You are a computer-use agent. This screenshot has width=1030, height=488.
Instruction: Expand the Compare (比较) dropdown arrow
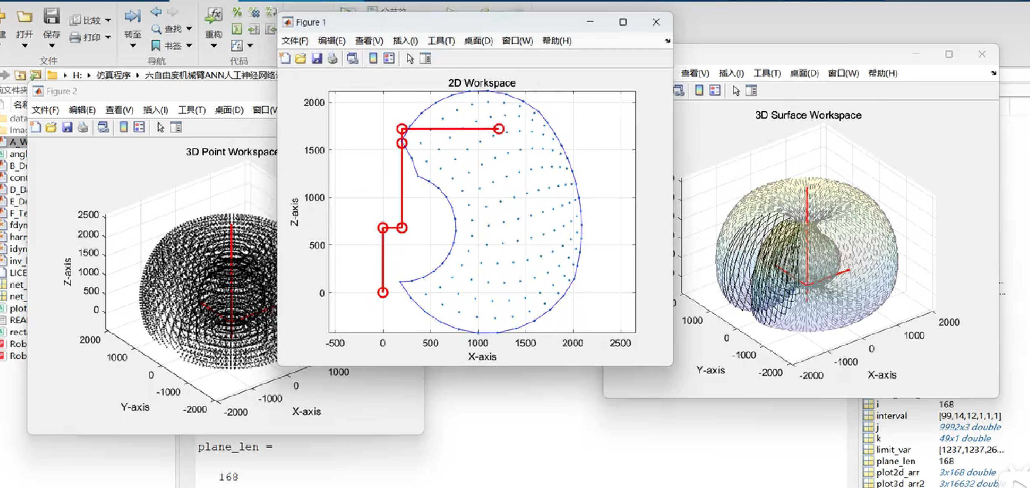108,20
